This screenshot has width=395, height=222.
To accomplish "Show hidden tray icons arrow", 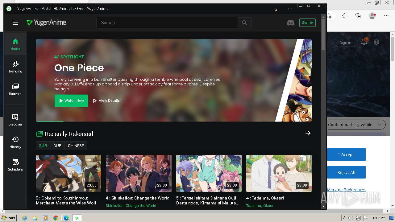I will [344, 218].
